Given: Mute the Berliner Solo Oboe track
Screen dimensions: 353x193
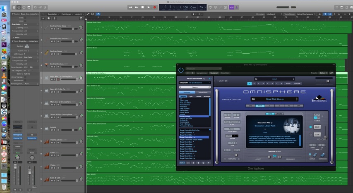Looking at the screenshot, I should click(x=52, y=29).
